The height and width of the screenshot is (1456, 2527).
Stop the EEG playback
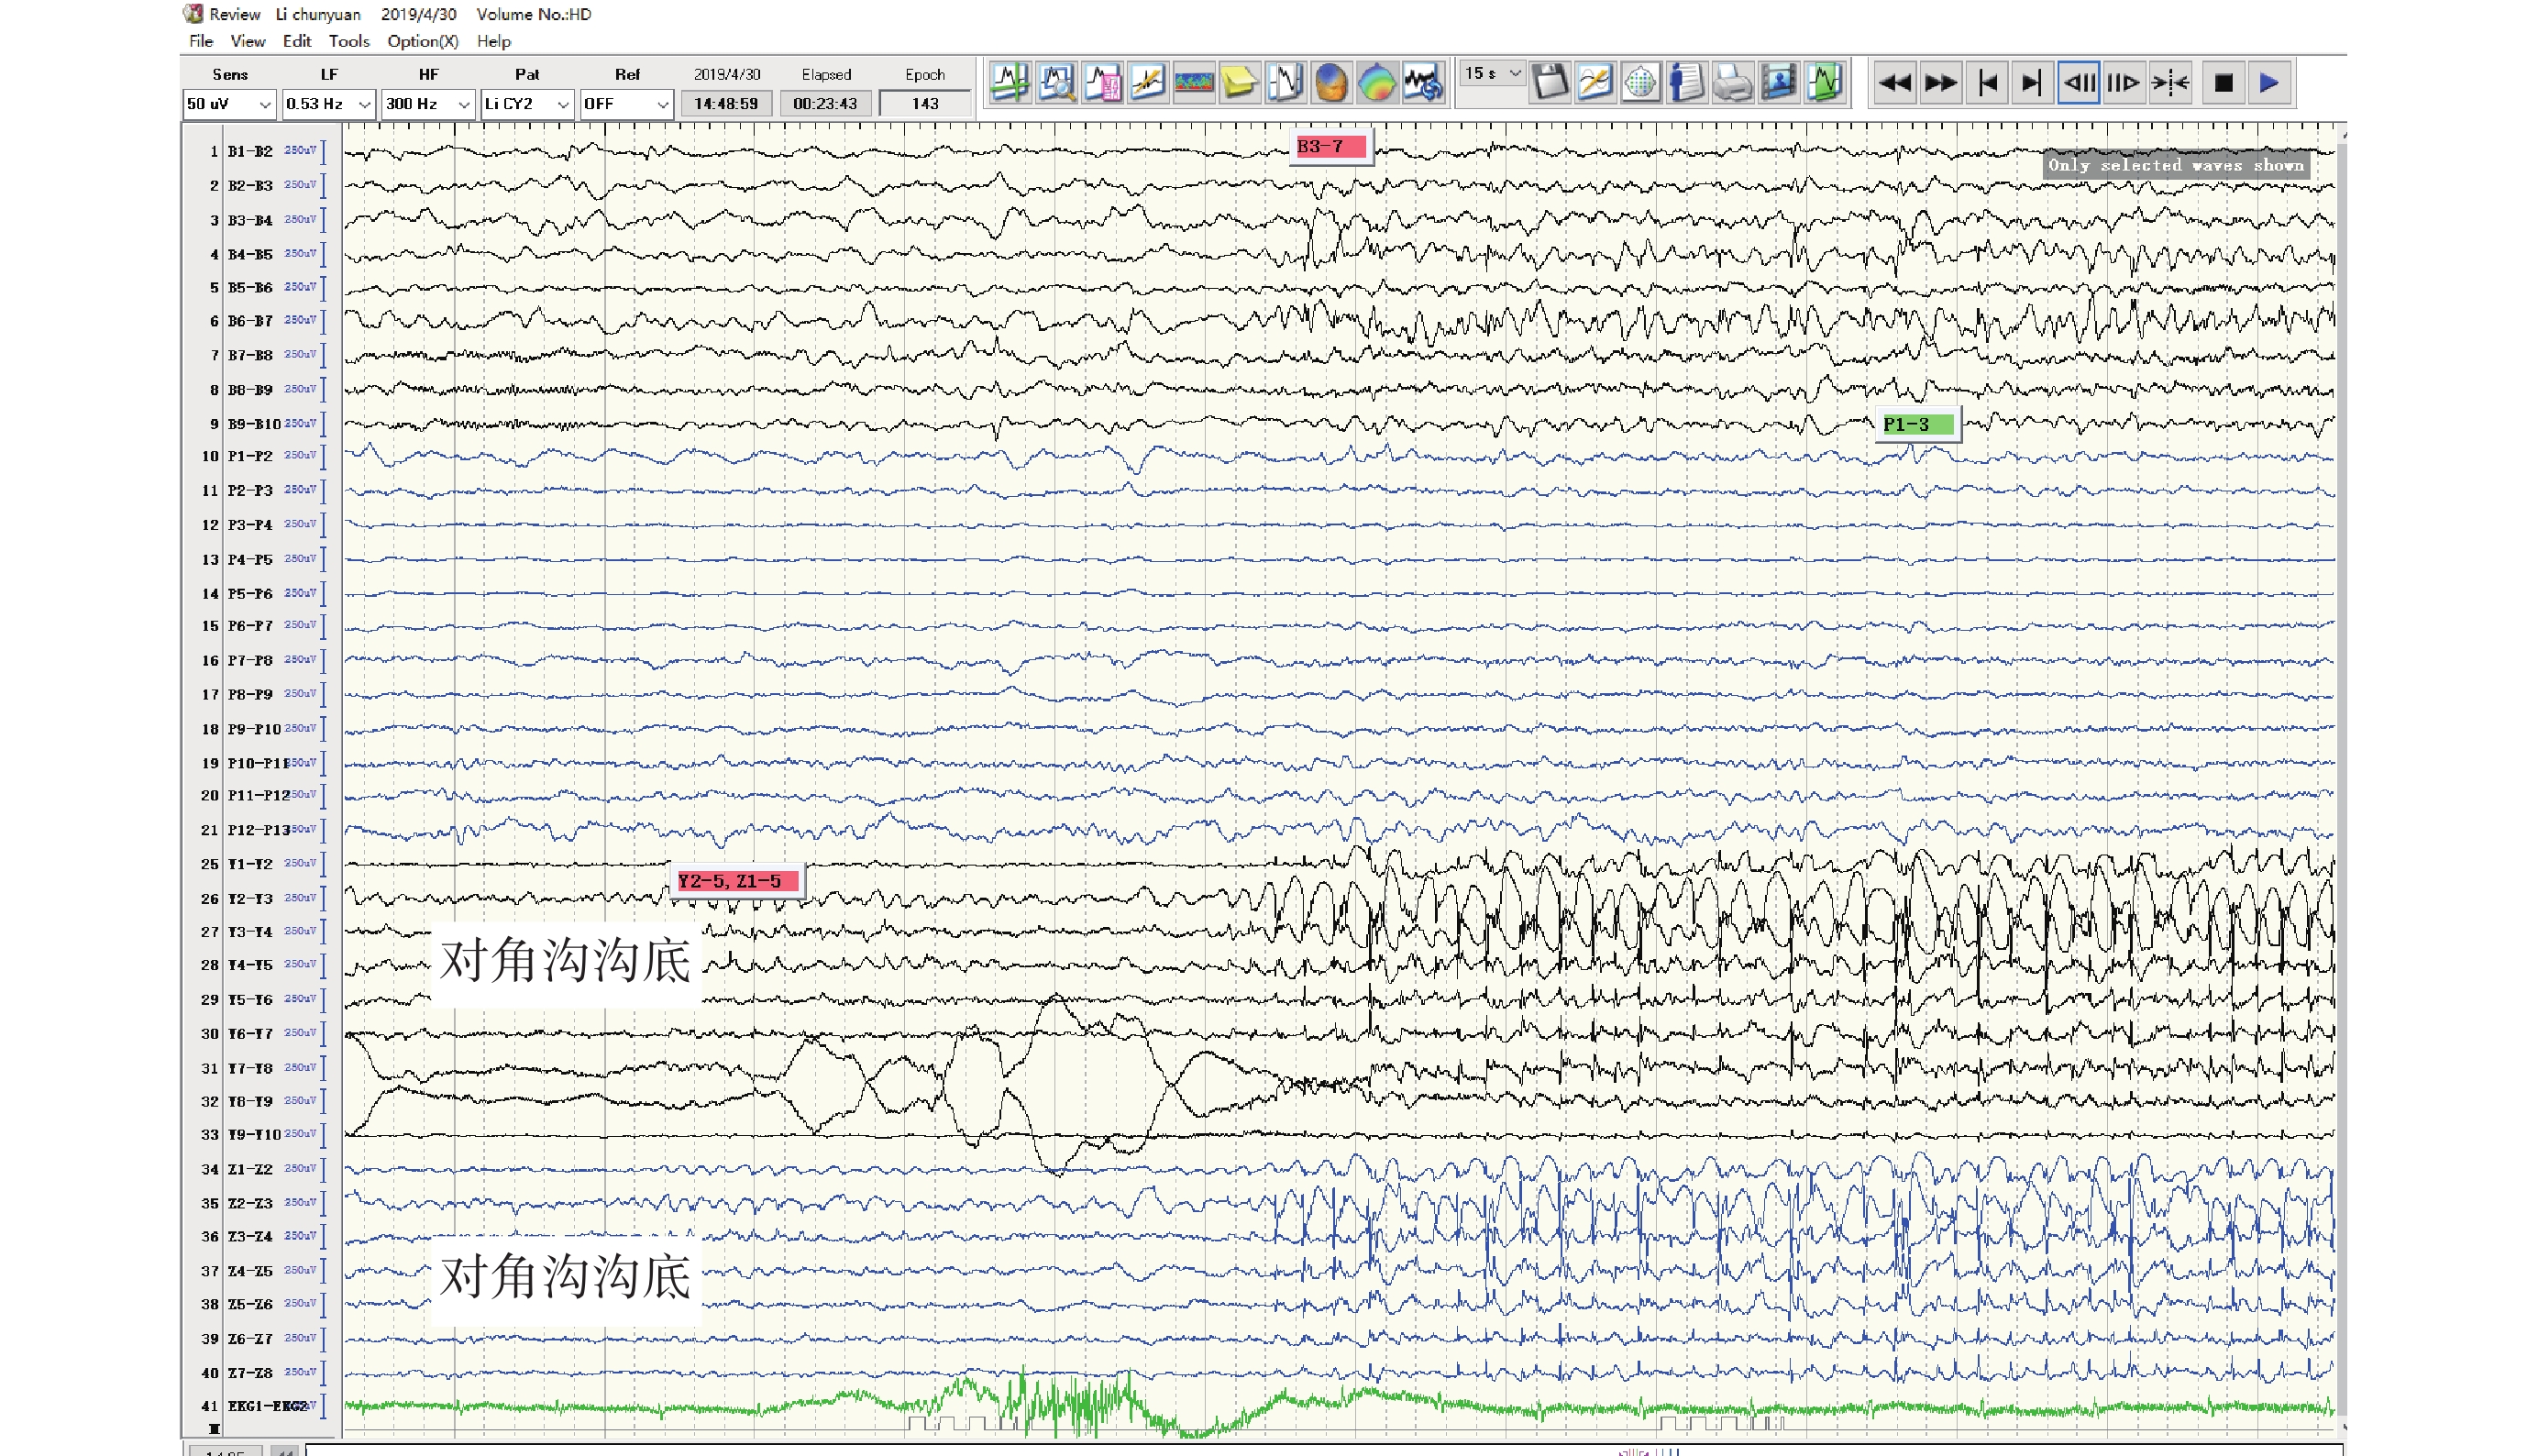point(2224,83)
